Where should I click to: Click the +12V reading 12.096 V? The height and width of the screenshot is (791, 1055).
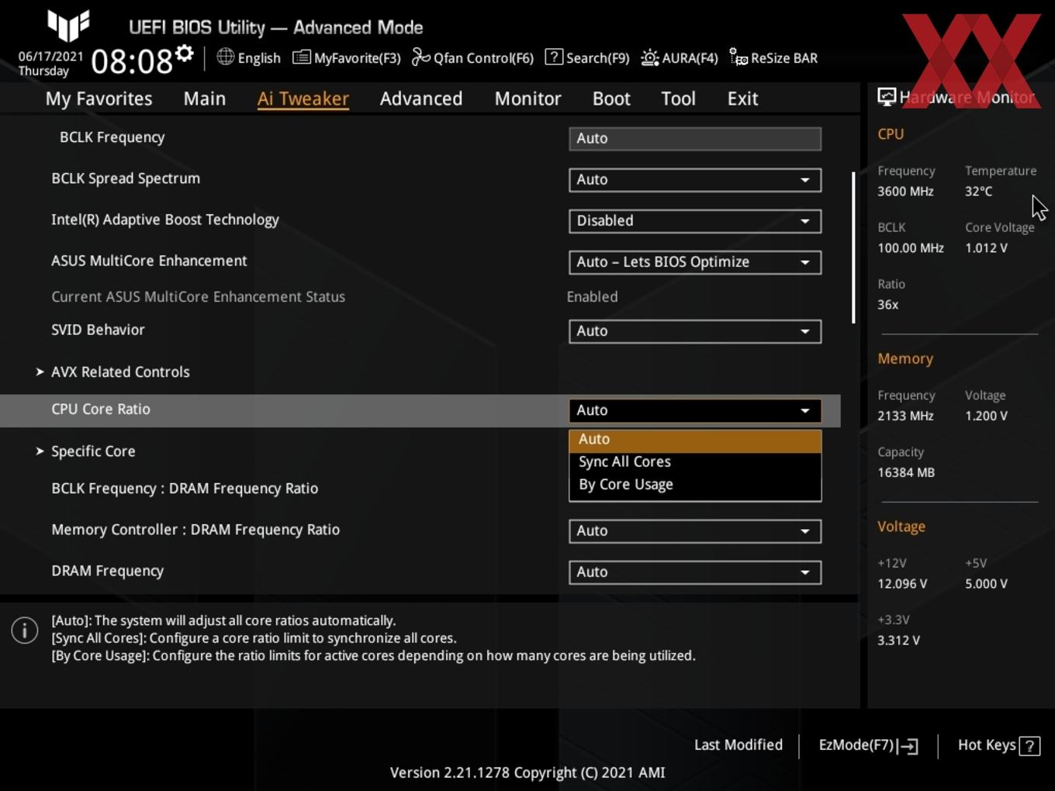click(902, 584)
